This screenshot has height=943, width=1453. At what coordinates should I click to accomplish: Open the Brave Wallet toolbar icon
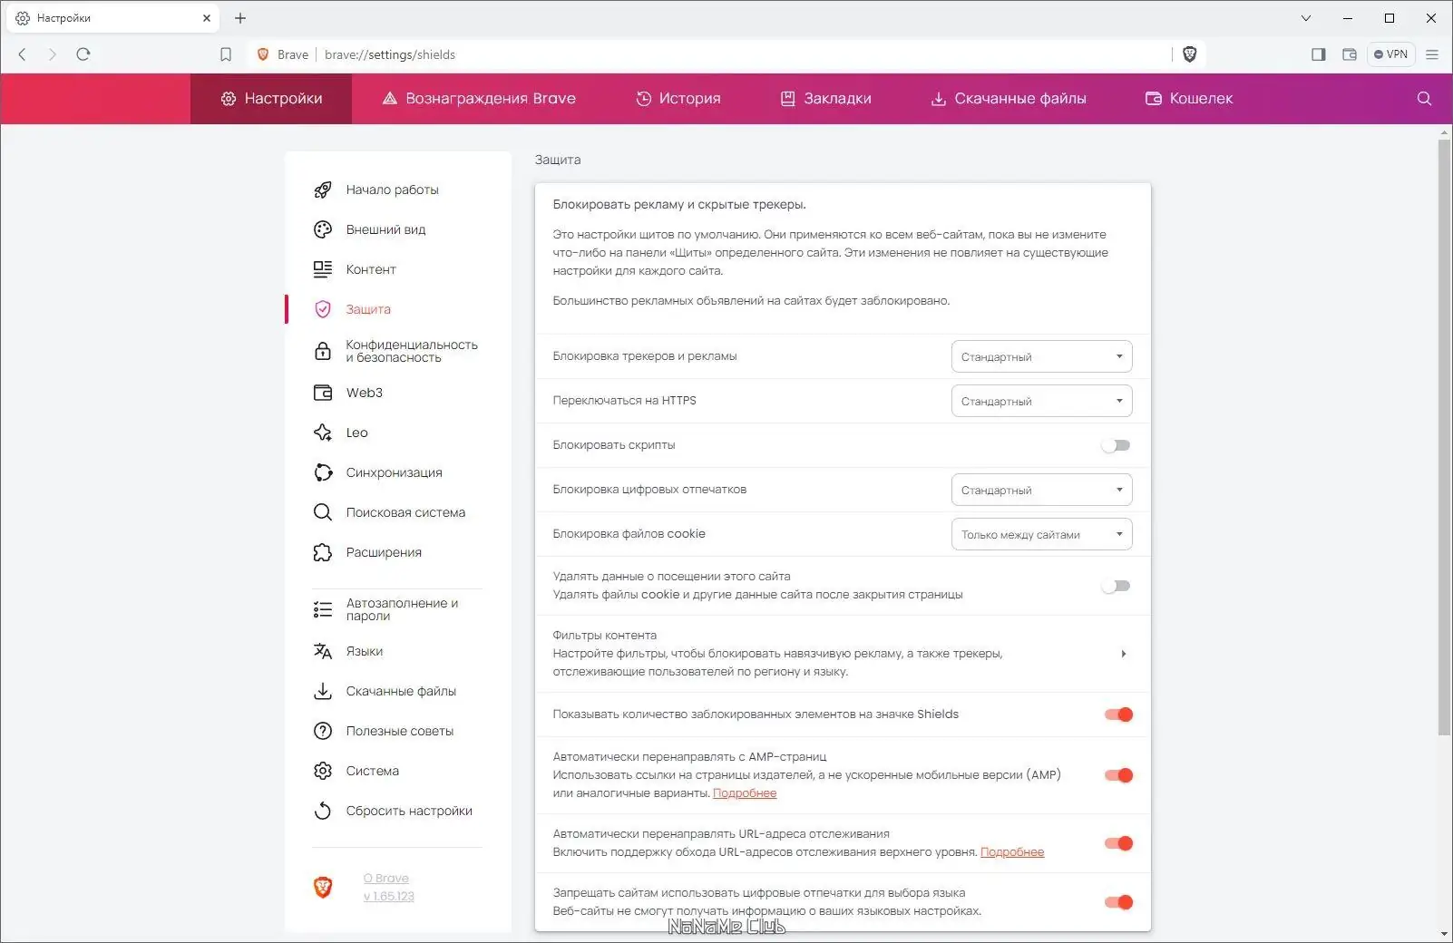[1350, 54]
